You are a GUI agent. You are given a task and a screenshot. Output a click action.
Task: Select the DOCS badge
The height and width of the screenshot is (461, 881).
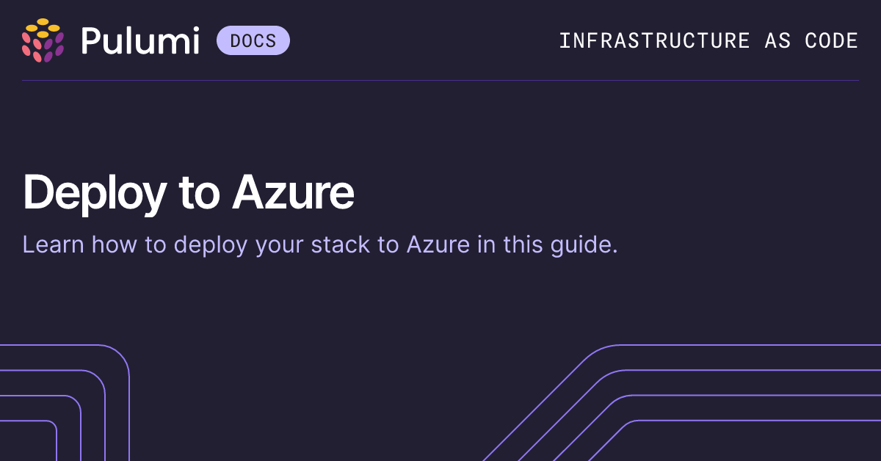(253, 40)
